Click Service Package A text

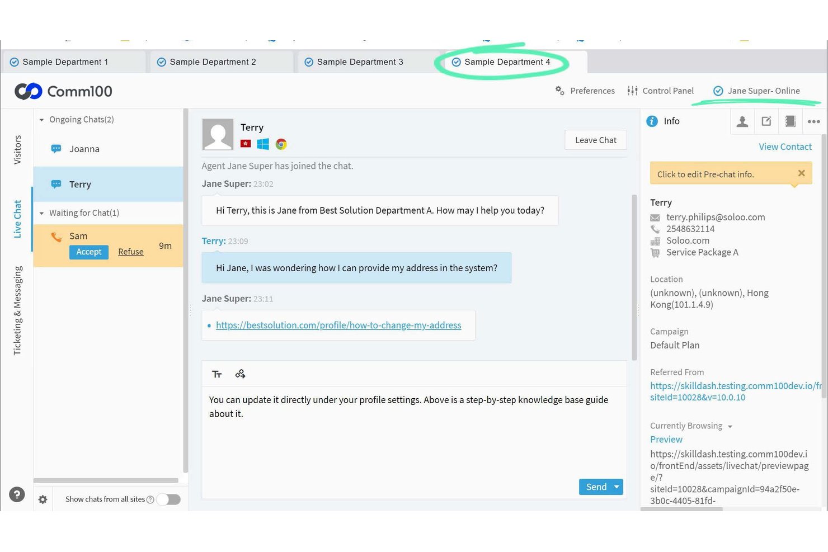click(x=702, y=252)
